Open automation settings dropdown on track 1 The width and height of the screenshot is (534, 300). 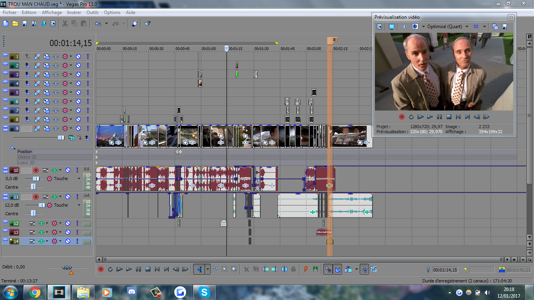click(71, 57)
